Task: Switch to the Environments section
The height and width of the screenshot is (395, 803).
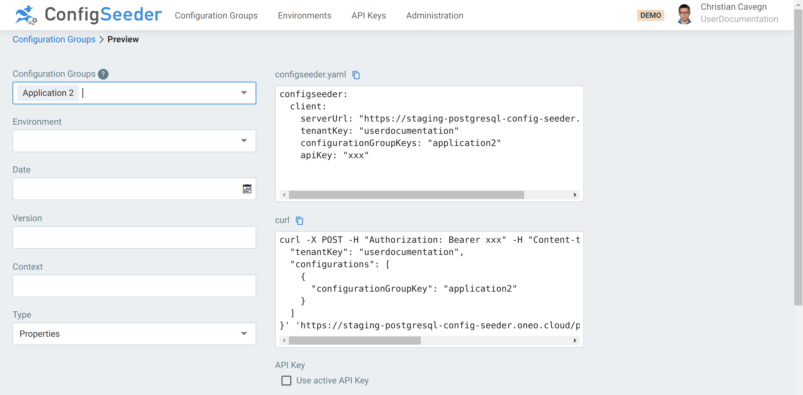Action: 304,15
